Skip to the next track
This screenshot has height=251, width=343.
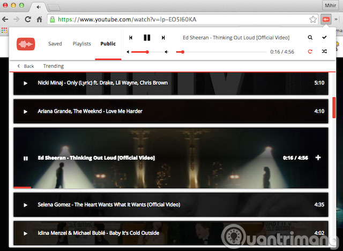163,38
